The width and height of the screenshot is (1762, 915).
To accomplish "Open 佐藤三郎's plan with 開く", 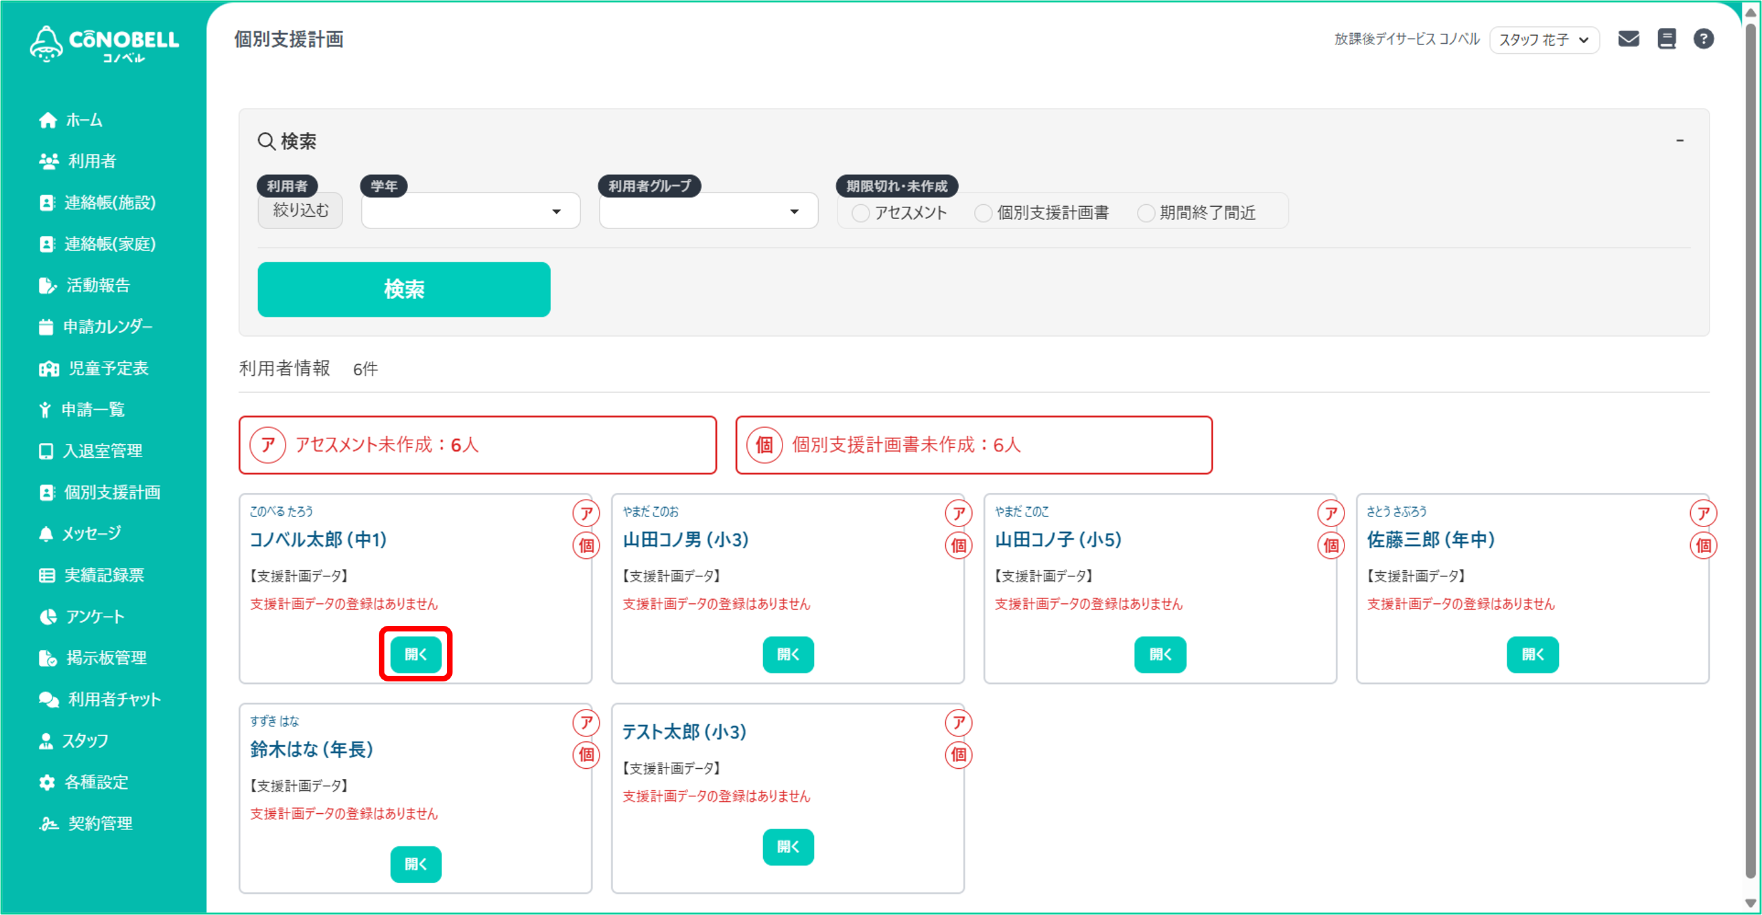I will pos(1532,654).
